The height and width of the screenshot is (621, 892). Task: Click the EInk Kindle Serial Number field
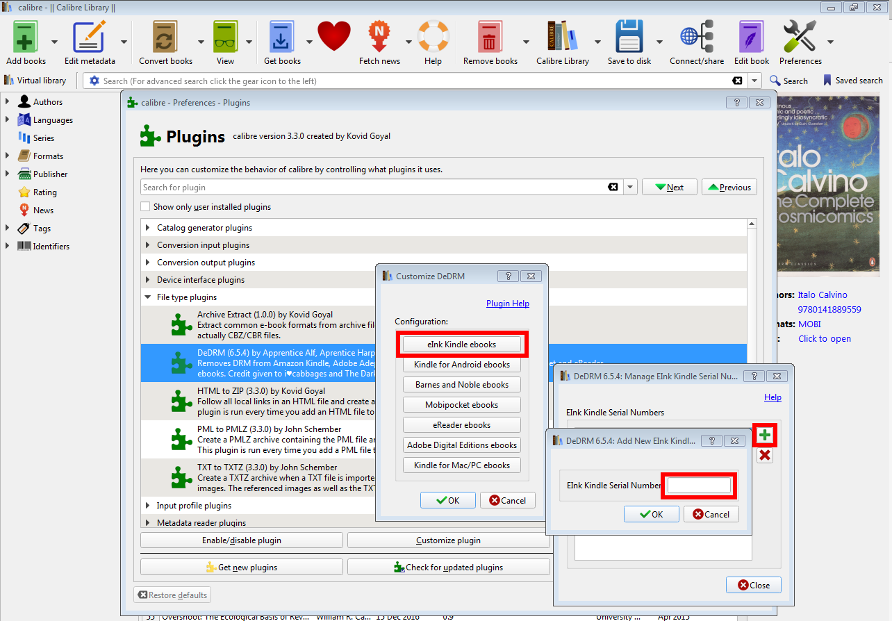tap(699, 486)
